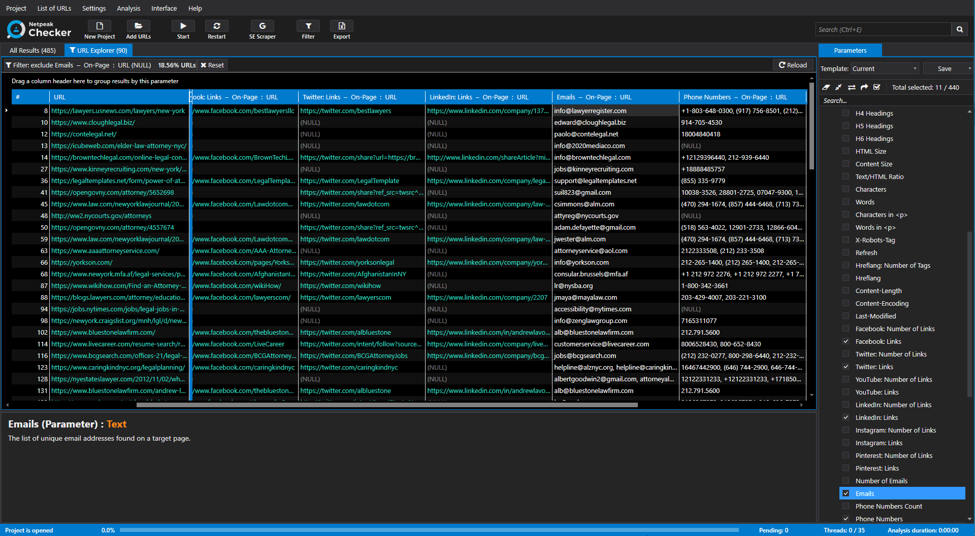Click the Reset filter button

coord(212,65)
